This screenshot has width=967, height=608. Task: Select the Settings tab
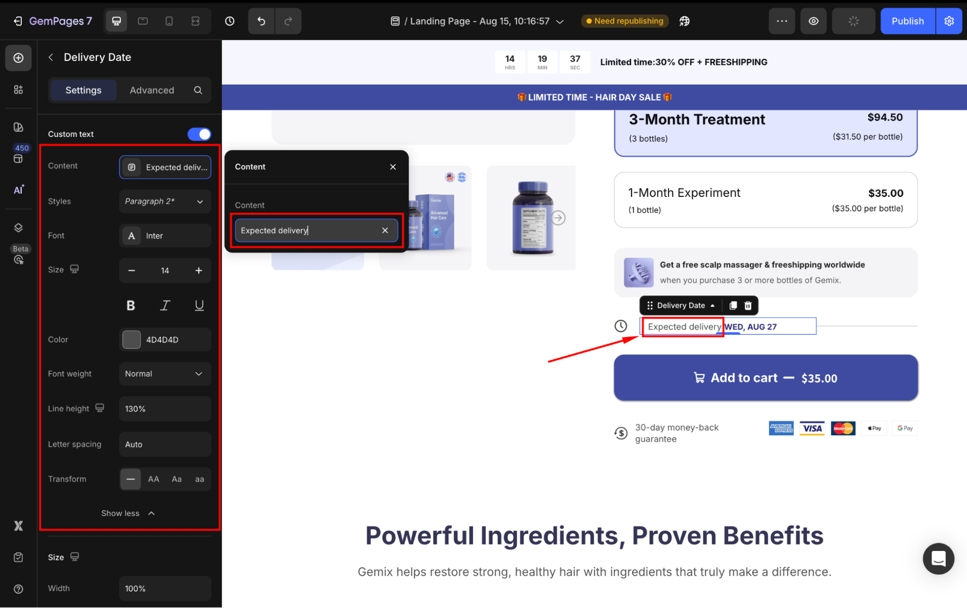click(x=83, y=90)
